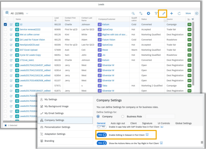Open the UI Controls tab
The height and width of the screenshot is (149, 206).
pos(164,123)
